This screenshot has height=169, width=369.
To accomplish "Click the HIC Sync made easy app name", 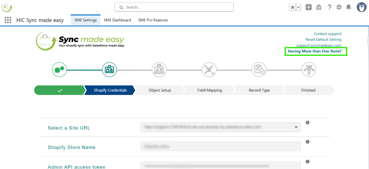I will (x=40, y=20).
